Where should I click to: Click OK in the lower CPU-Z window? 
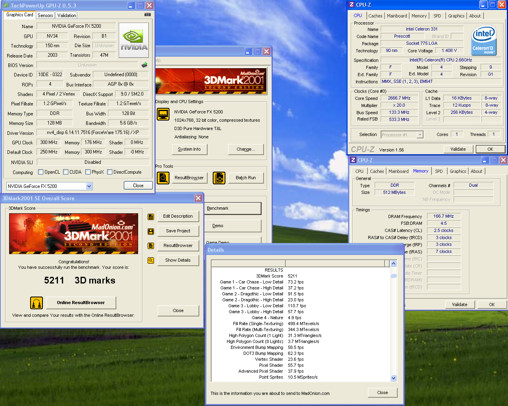coord(492,304)
